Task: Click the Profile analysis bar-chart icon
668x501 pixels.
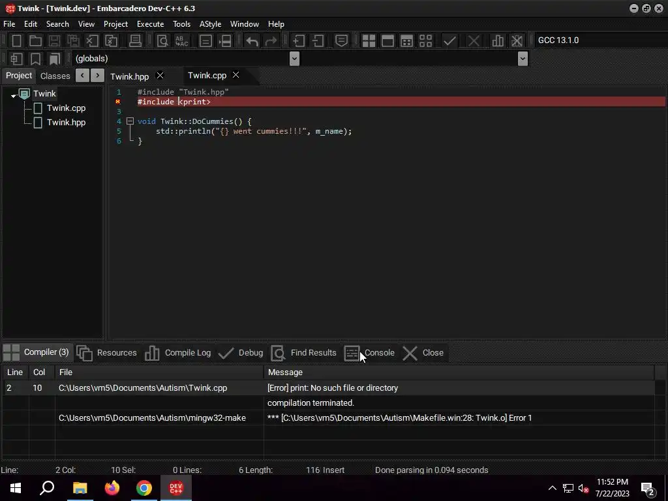Action: (x=498, y=40)
